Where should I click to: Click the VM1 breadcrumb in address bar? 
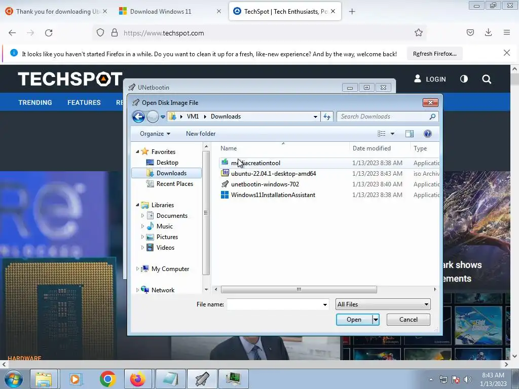click(193, 116)
